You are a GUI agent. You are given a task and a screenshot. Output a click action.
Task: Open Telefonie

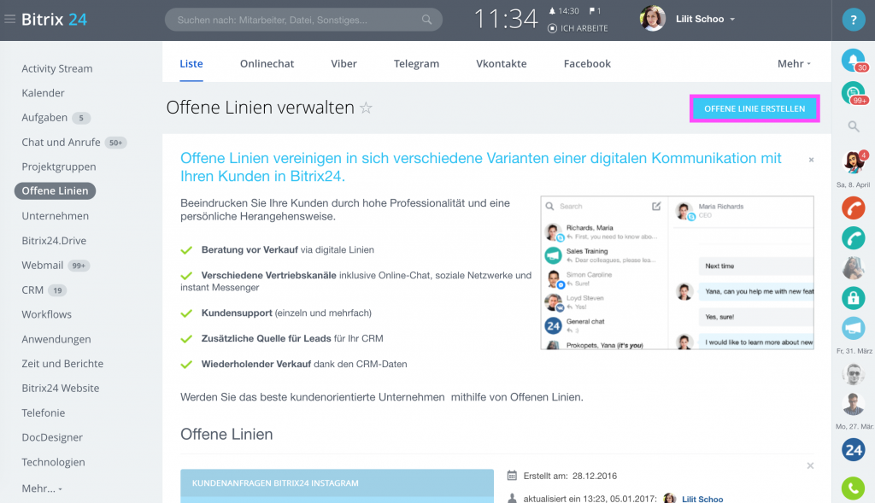44,412
